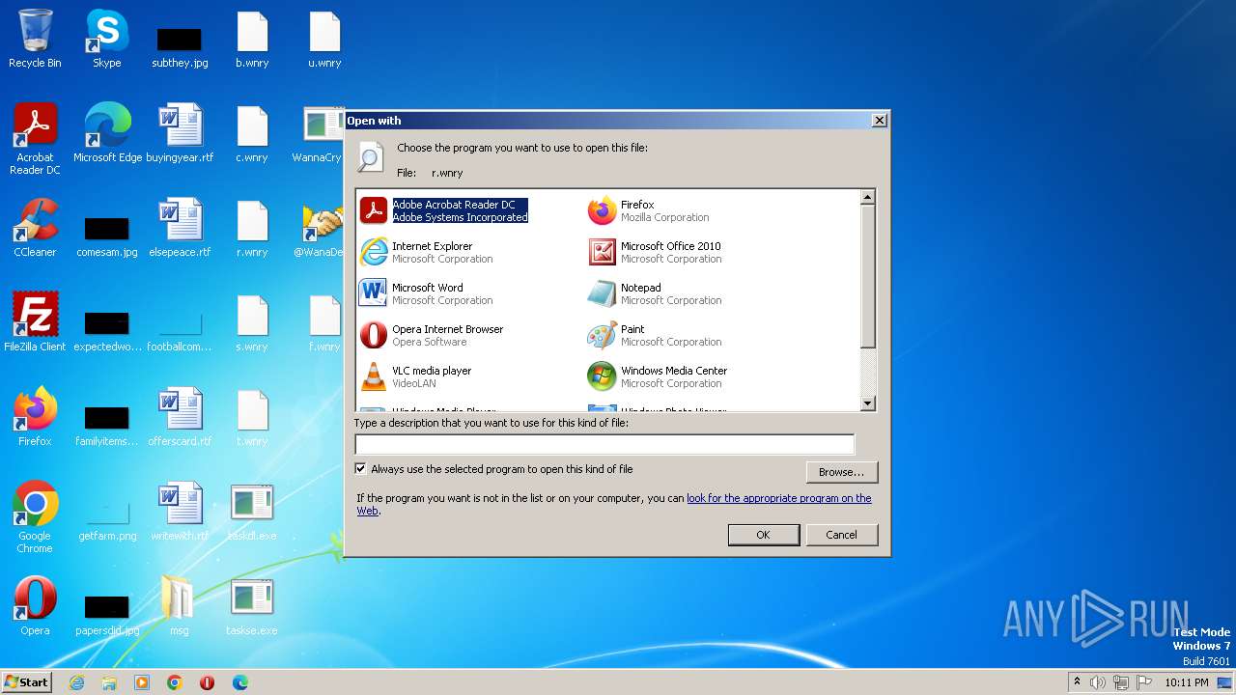The height and width of the screenshot is (695, 1236).
Task: Select Microsoft Word in the program list
Action: click(x=426, y=293)
